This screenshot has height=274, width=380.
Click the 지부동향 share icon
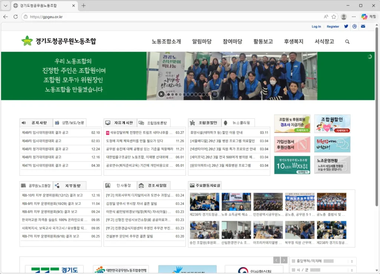tap(58, 185)
